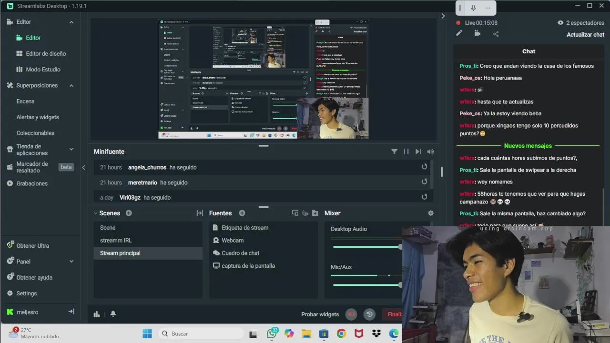610x343 pixels.
Task: Click Actualizar chat
Action: (585, 34)
